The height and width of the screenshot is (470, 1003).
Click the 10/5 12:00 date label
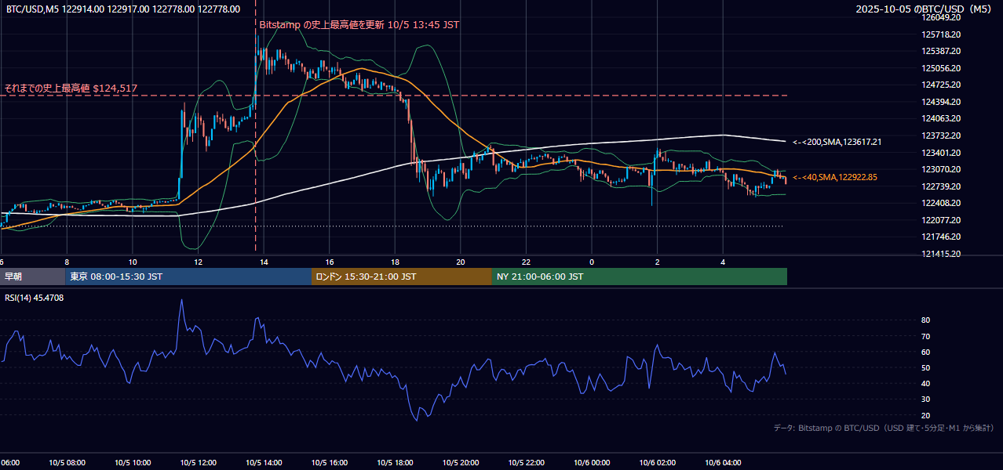point(198,463)
